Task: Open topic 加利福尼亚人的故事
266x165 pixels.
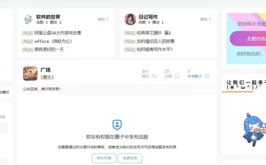Action: point(155,41)
